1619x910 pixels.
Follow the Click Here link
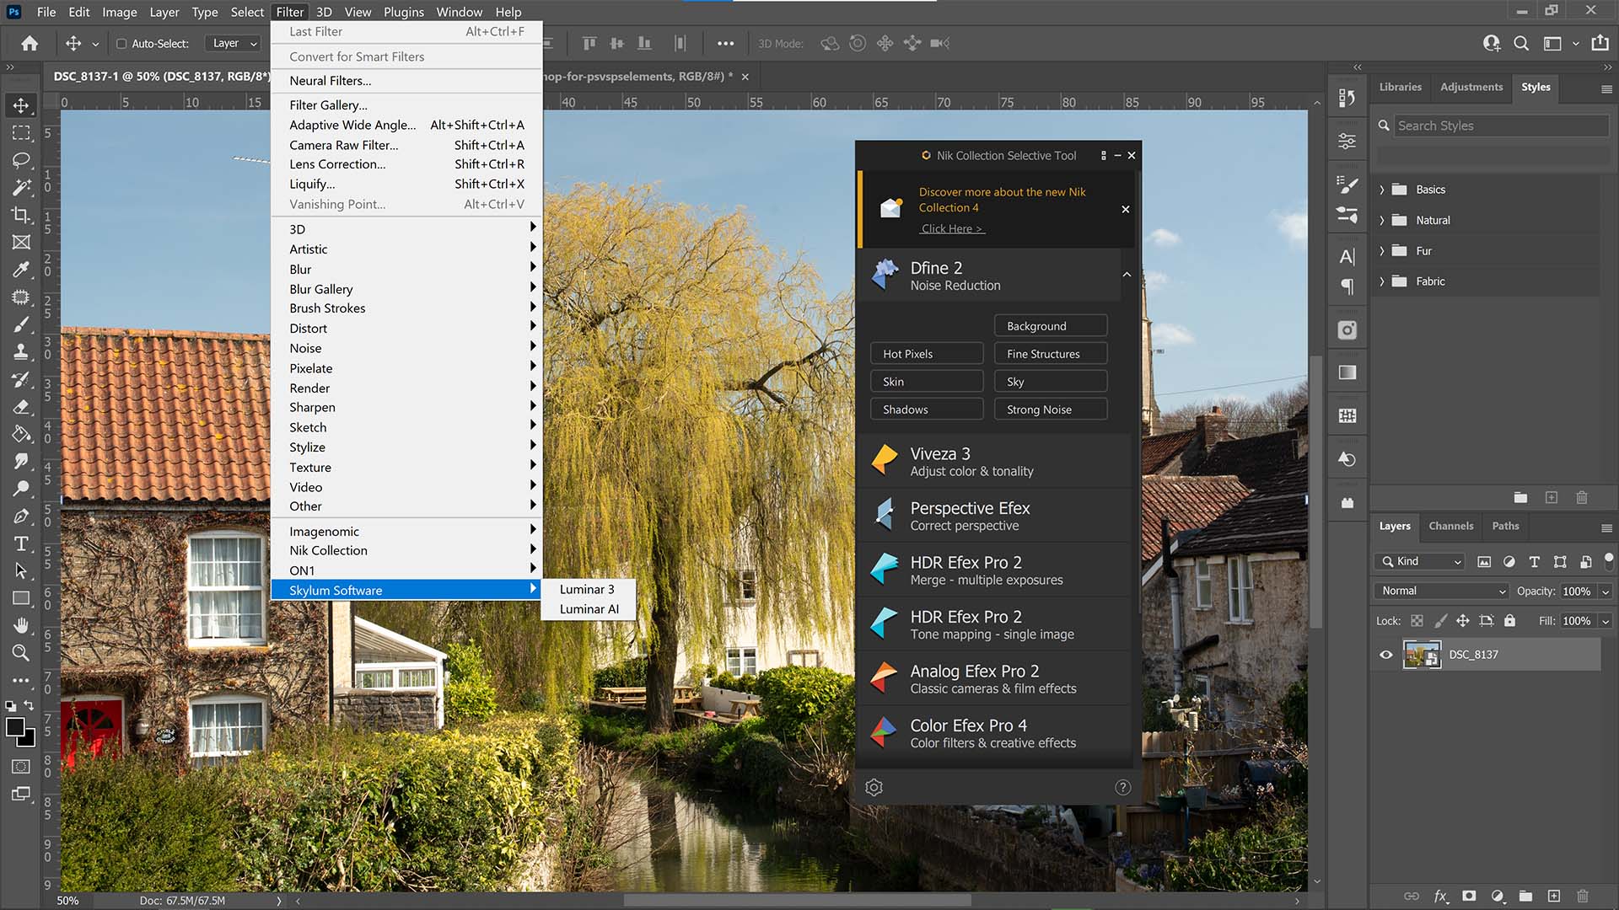952,228
